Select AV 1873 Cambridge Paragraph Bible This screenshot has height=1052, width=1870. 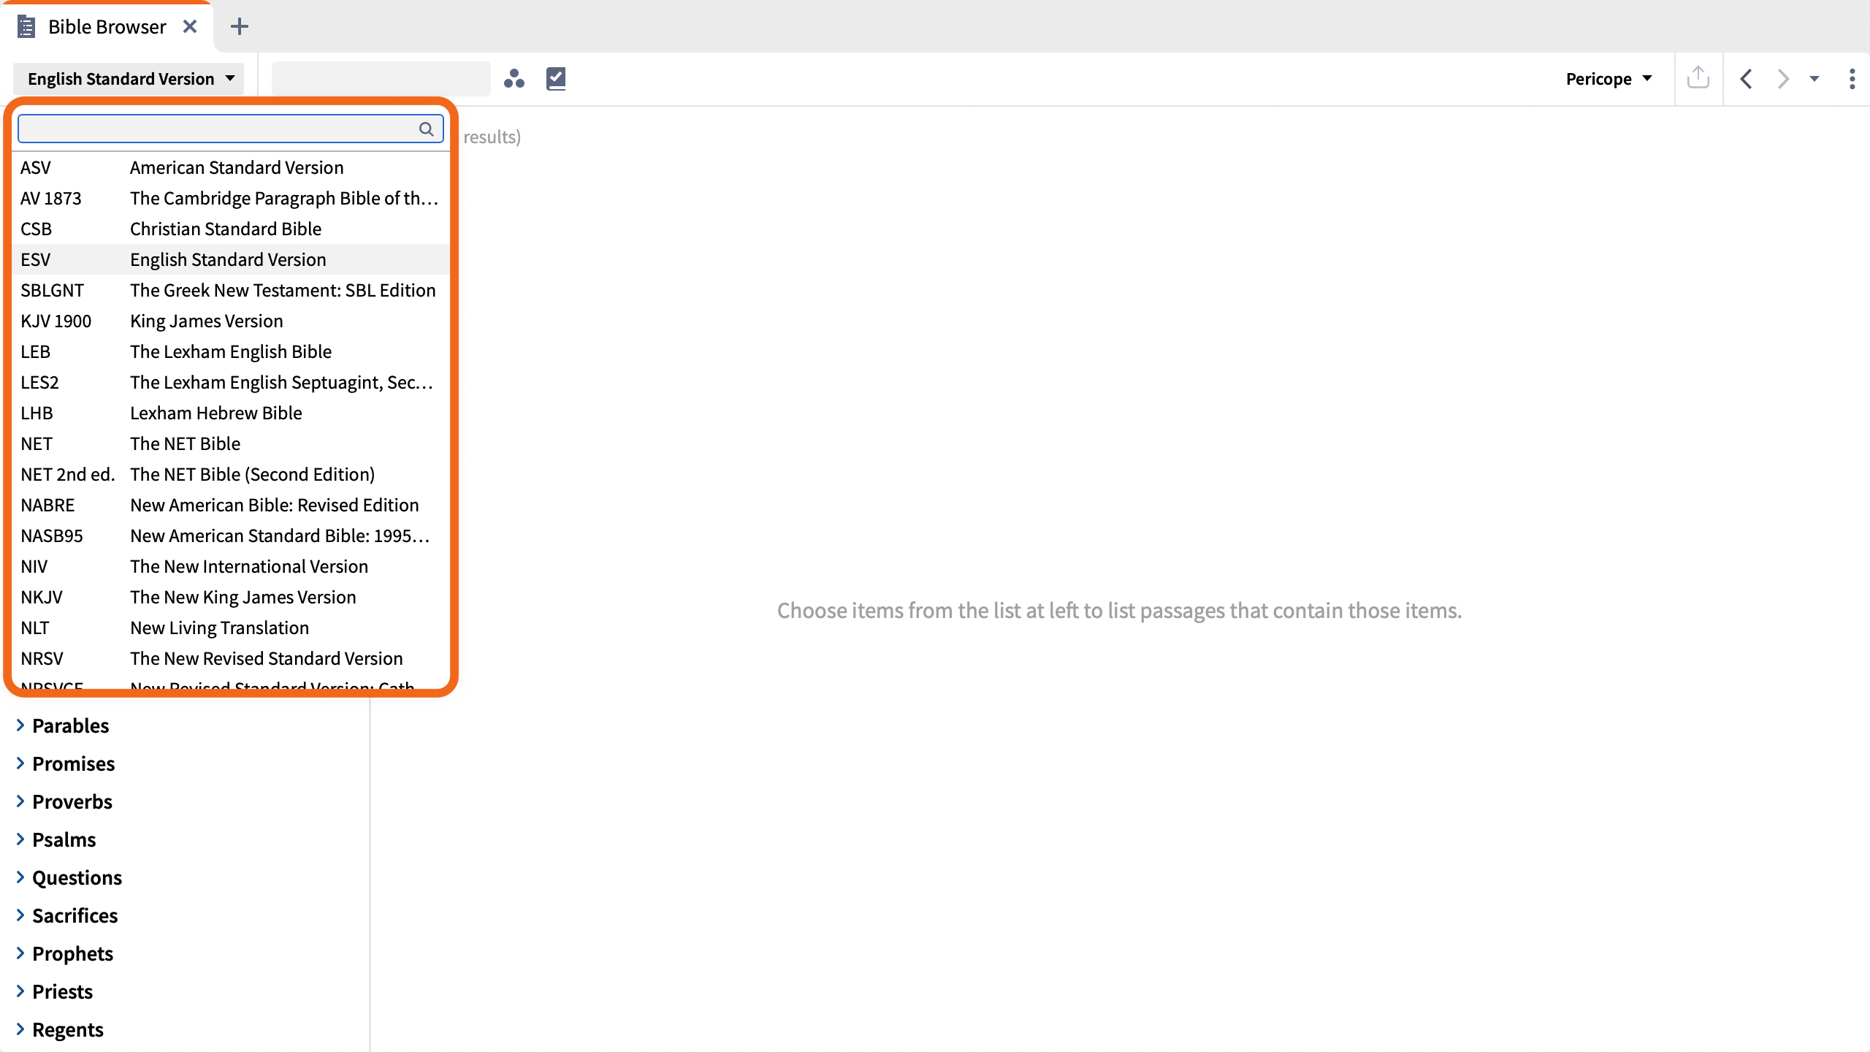coord(231,198)
